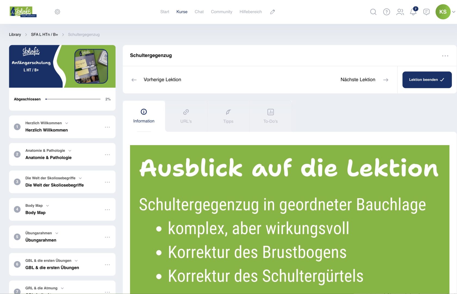The width and height of the screenshot is (457, 294).
Task: Select the Tipps tab
Action: click(x=228, y=116)
